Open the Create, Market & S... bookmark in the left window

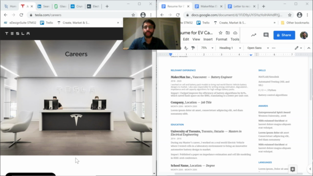[73, 23]
